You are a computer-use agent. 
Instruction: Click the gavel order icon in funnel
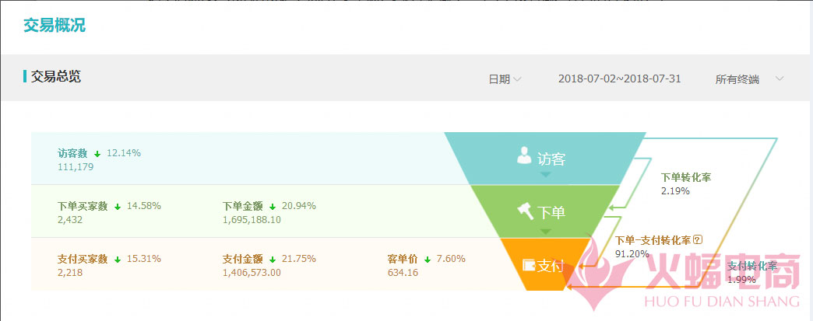[525, 211]
